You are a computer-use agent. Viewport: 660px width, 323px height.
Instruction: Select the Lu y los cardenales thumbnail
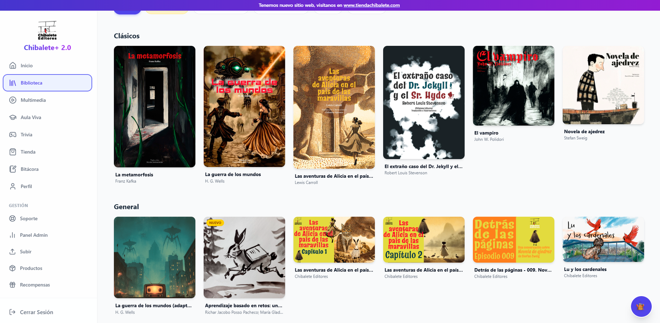[x=603, y=239]
